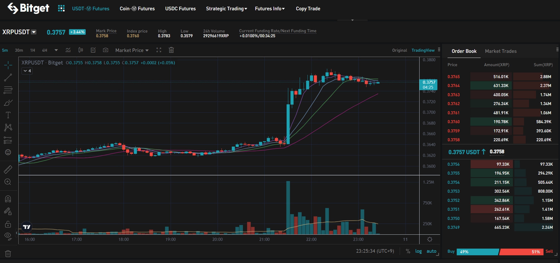Open USDT-M Futures tab
Screen dimensions: 560x263
(x=91, y=9)
